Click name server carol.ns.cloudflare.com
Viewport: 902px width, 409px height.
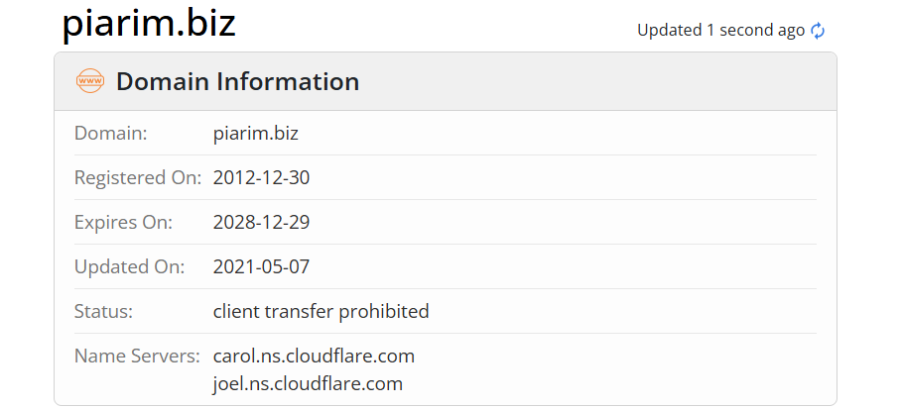pos(314,356)
